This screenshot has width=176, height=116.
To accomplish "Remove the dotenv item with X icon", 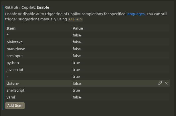I will [x=166, y=83].
